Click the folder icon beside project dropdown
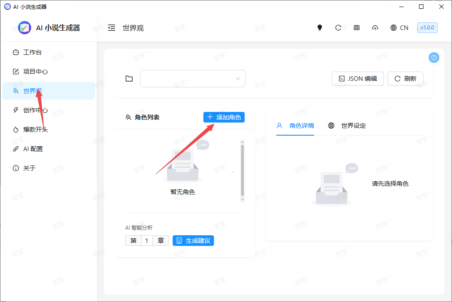 click(129, 79)
